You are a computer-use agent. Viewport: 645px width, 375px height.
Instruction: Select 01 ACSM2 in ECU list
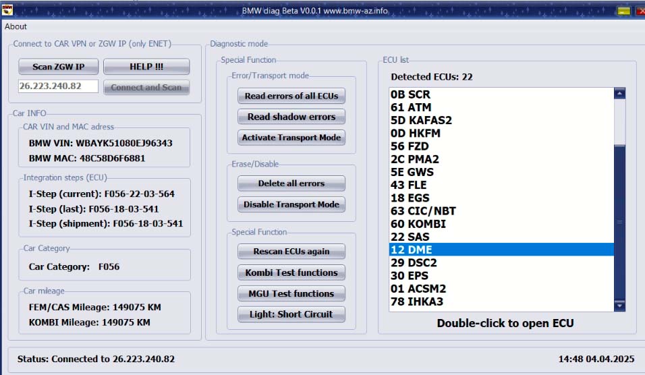pyautogui.click(x=501, y=289)
